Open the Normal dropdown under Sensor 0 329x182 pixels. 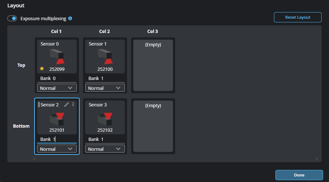[x=57, y=88]
